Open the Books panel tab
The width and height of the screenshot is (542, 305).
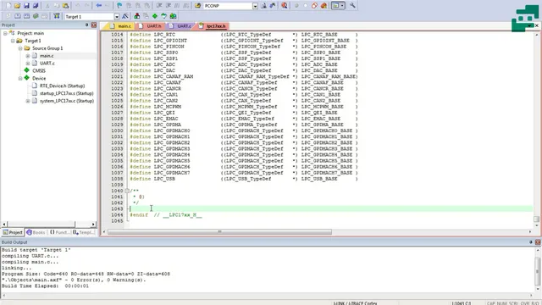(x=36, y=232)
